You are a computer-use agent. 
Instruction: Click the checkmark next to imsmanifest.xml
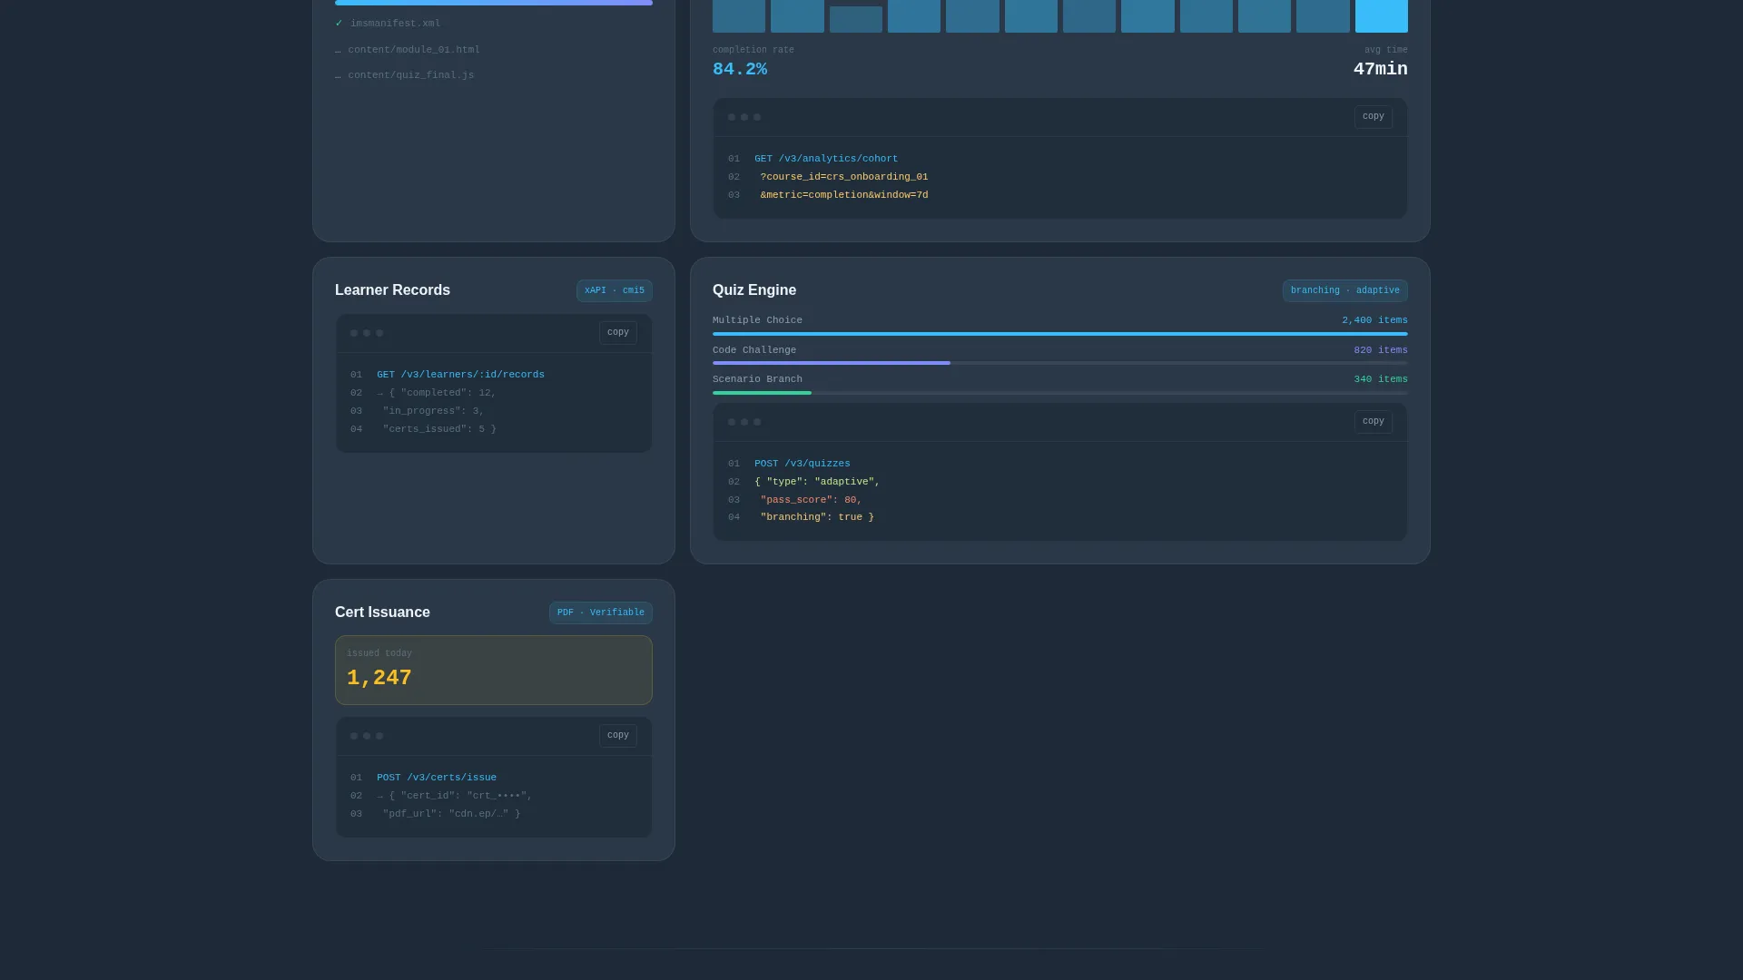pos(339,24)
